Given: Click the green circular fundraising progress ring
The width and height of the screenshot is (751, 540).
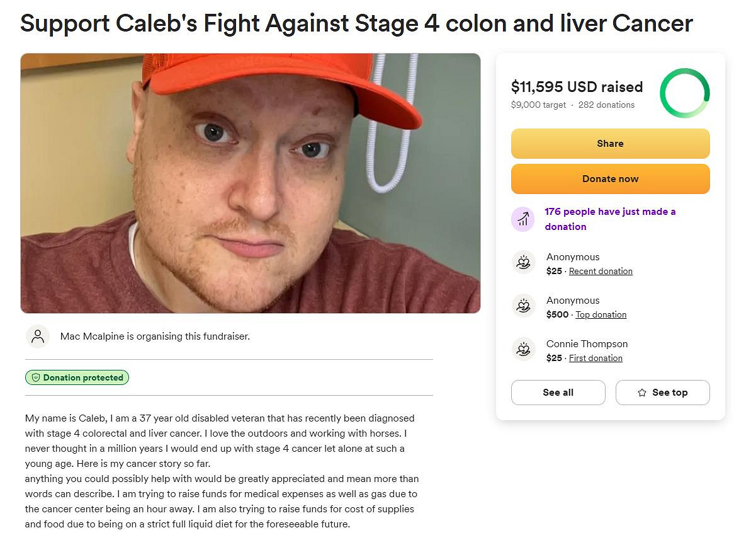Looking at the screenshot, I should 684,93.
